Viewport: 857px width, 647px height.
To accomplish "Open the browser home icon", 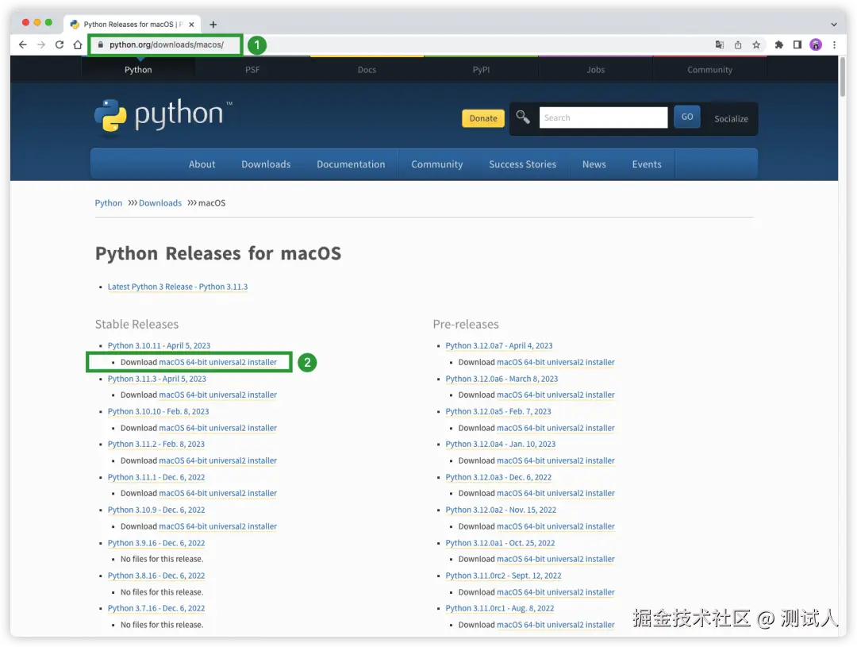I will [78, 44].
